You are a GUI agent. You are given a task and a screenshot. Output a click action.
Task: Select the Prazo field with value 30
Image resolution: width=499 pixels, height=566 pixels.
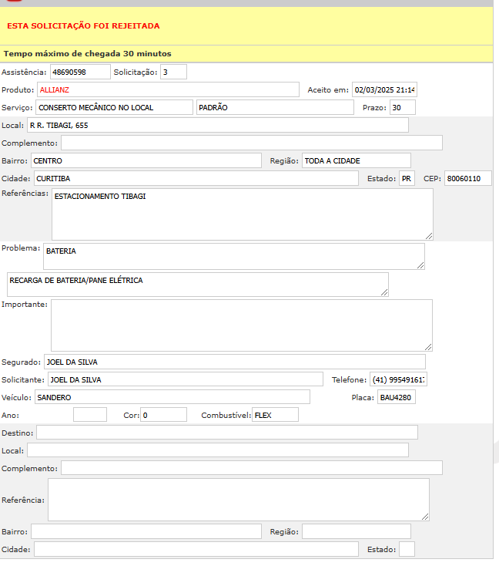click(x=402, y=107)
